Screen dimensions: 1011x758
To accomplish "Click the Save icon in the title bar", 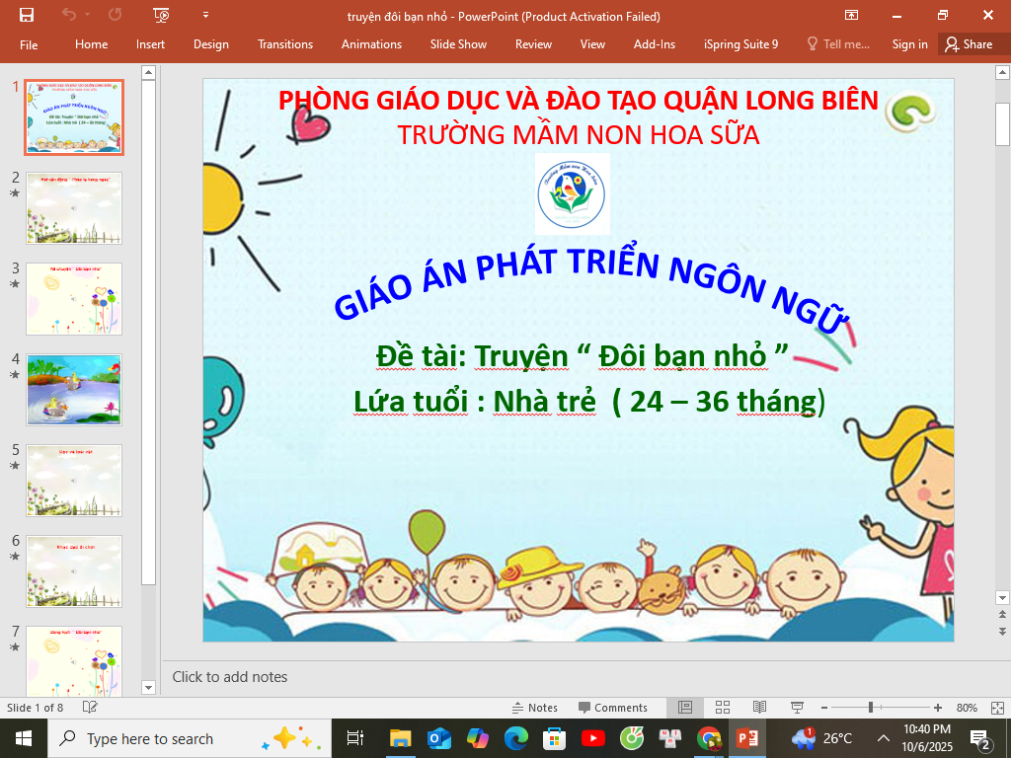I will coord(27,15).
